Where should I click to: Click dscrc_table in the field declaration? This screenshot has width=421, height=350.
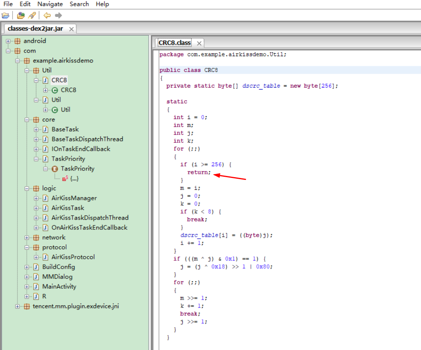(x=261, y=86)
